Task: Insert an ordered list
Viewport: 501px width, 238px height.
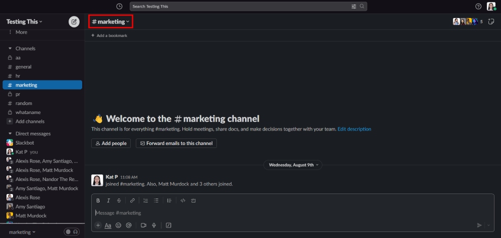Action: coord(146,200)
